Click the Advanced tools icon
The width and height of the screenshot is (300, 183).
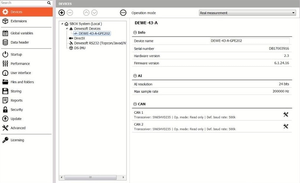tap(5, 128)
